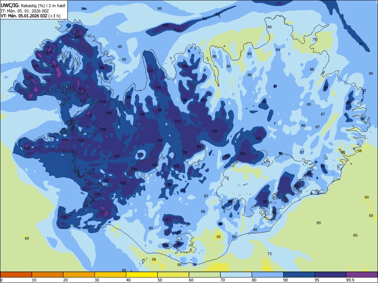Pick the 20–30 light orange legend swatch
378x283 pixels.
[x=79, y=275]
